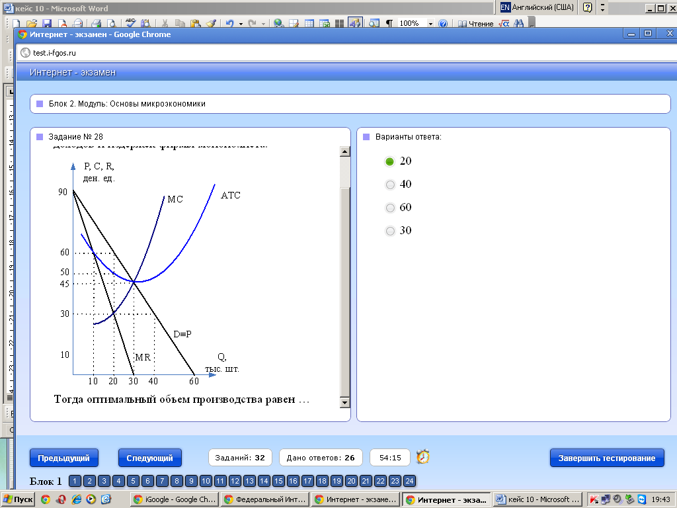The width and height of the screenshot is (677, 508).
Task: Click the Save floppy icon in Word toolbar
Action: coord(47,23)
